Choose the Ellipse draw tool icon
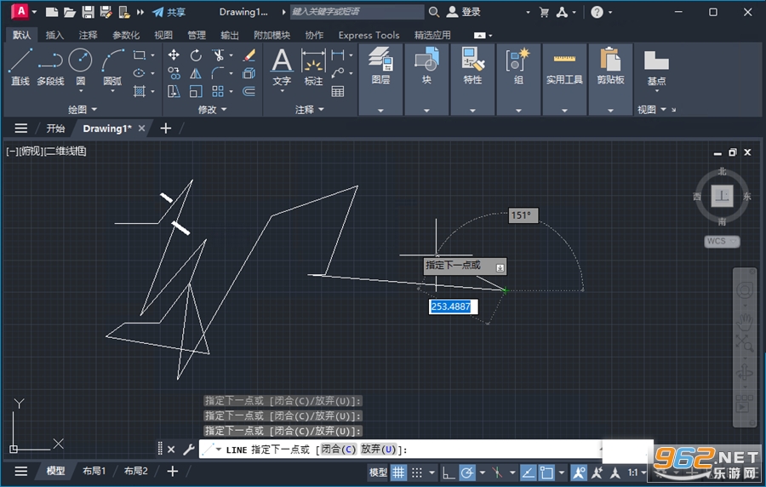The image size is (766, 487). (x=140, y=73)
